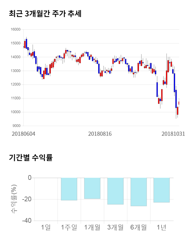Select the 6개월 return bar
Viewport: 188px width, 238px height.
pos(138,192)
